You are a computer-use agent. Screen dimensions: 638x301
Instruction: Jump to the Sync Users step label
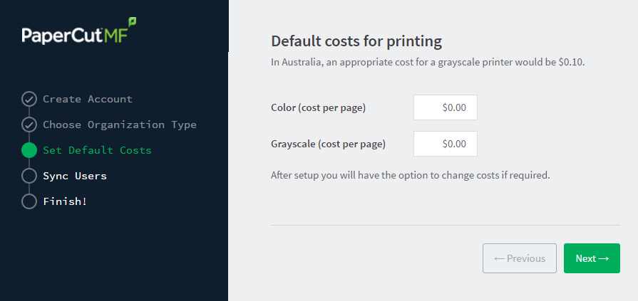click(75, 176)
